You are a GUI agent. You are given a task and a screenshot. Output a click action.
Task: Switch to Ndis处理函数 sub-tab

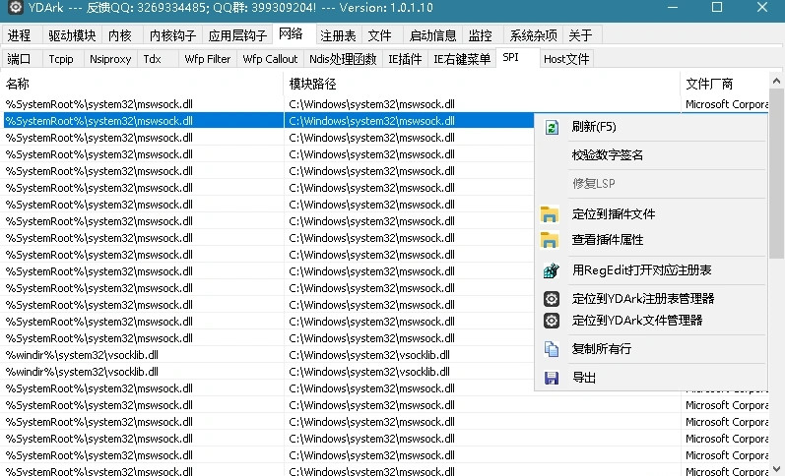click(x=343, y=59)
